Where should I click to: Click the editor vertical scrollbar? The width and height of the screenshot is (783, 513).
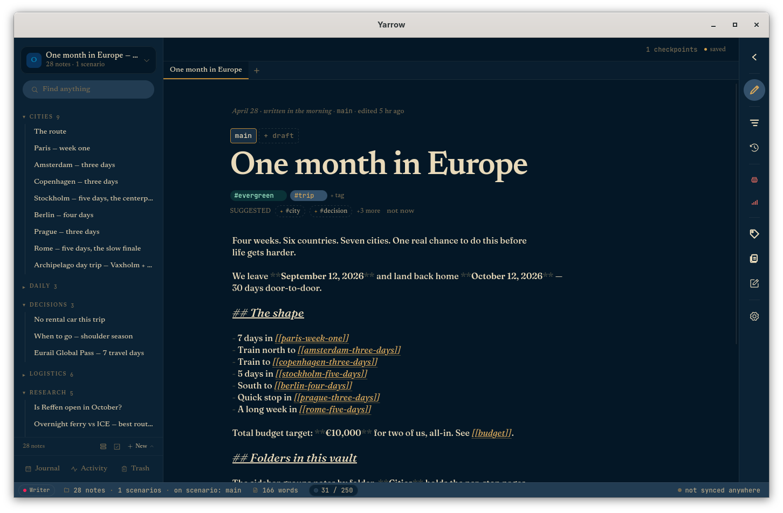[x=737, y=214]
